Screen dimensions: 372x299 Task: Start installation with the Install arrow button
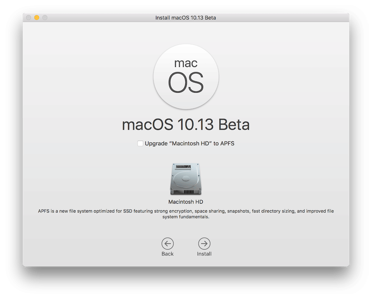point(204,244)
